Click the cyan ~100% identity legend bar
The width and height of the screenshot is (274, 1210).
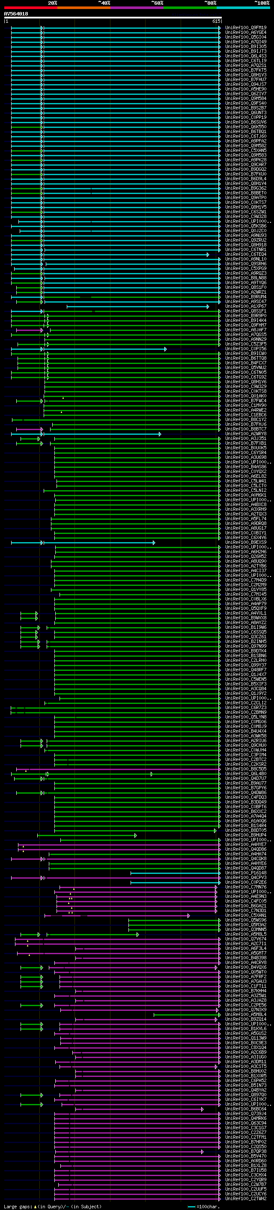(x=243, y=8)
